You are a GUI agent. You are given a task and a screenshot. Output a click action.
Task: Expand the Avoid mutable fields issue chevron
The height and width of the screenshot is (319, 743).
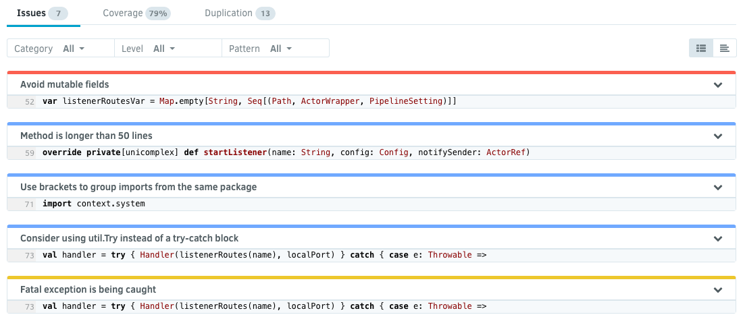pyautogui.click(x=718, y=85)
